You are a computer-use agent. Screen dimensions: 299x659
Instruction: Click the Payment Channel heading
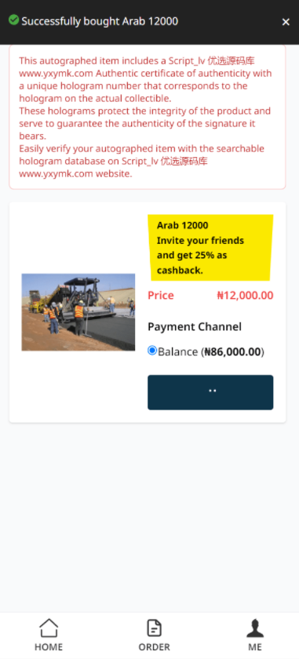(195, 326)
